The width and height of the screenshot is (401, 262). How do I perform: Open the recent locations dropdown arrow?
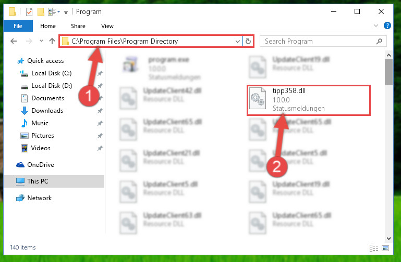[x=41, y=41]
